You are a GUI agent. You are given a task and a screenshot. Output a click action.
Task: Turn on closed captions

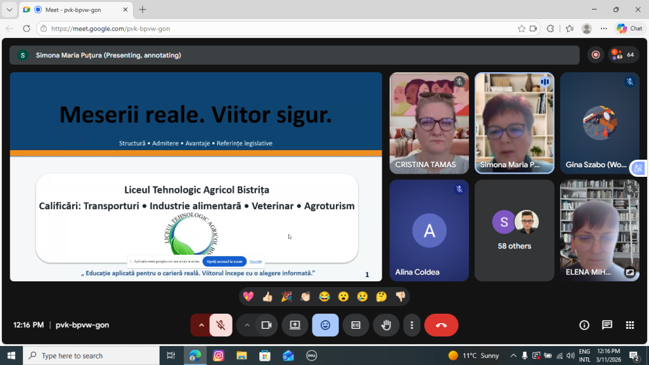[356, 325]
